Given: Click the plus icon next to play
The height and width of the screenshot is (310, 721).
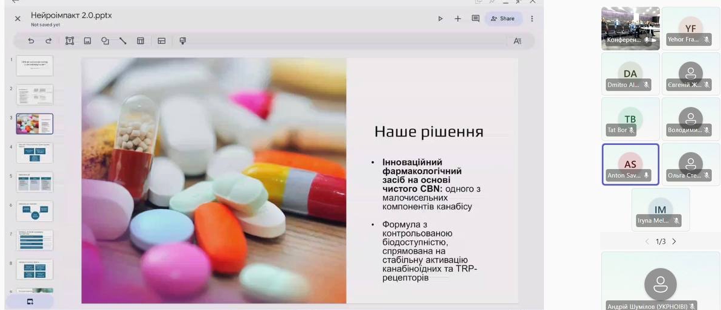Looking at the screenshot, I should tap(458, 19).
